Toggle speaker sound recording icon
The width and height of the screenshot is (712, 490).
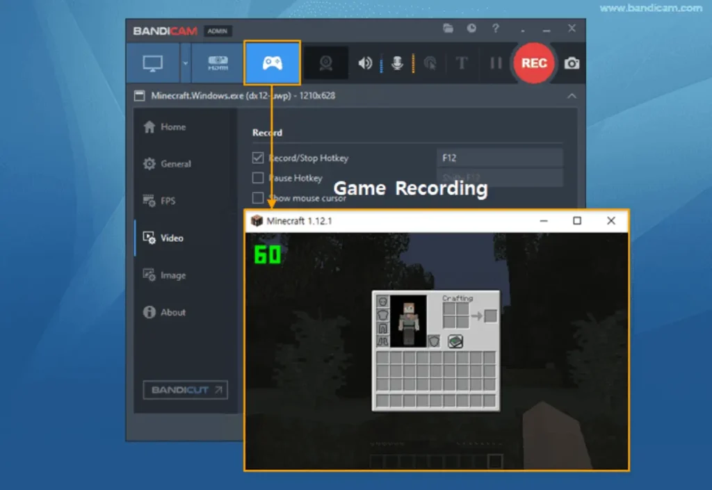tap(364, 63)
